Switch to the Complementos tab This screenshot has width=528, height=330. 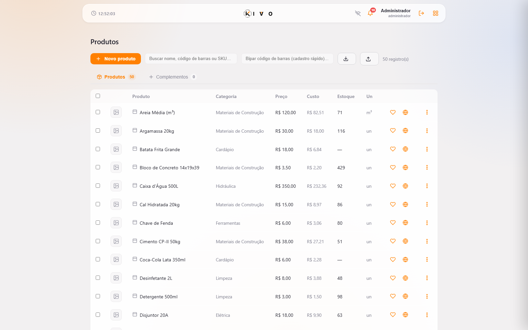[x=172, y=77]
